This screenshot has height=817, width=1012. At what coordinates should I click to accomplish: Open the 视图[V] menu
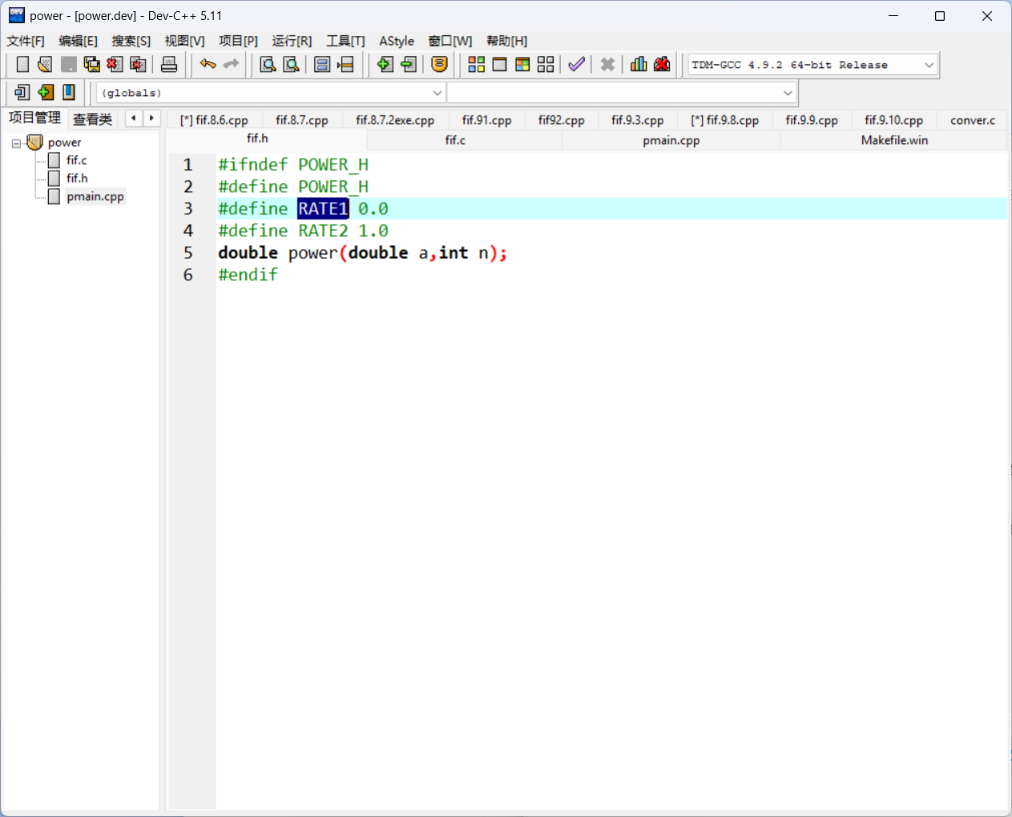(184, 41)
